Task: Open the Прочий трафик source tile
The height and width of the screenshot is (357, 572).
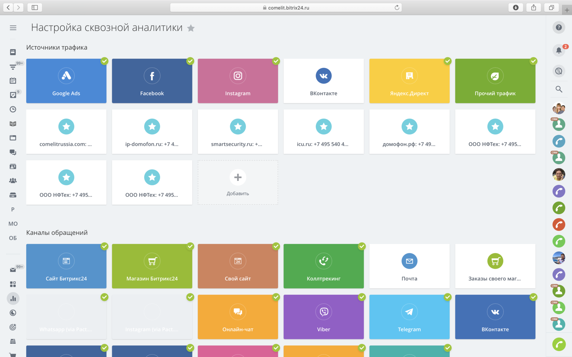Action: point(495,81)
